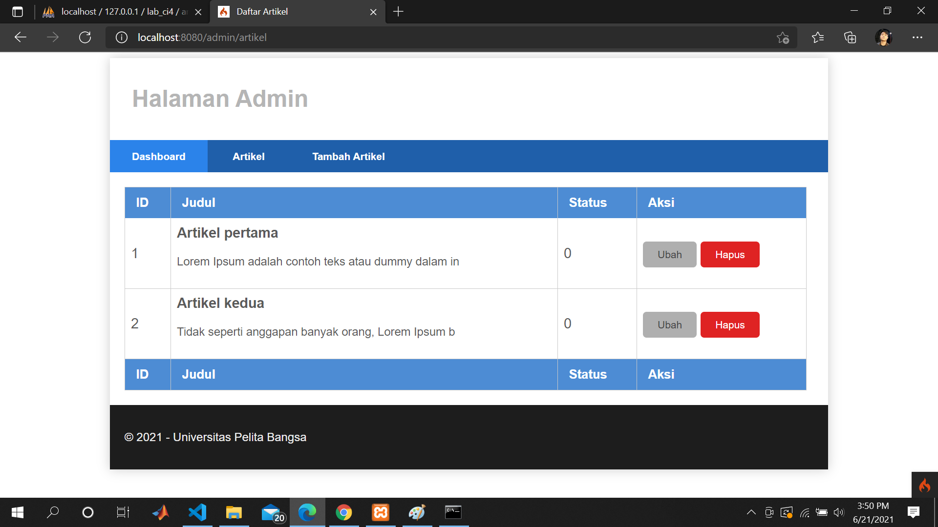Click Hapus for Artikel pertama
Viewport: 938px width, 527px height.
pyautogui.click(x=730, y=254)
